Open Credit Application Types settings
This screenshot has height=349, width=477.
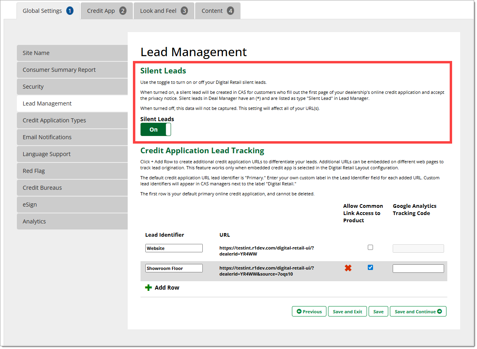point(72,120)
